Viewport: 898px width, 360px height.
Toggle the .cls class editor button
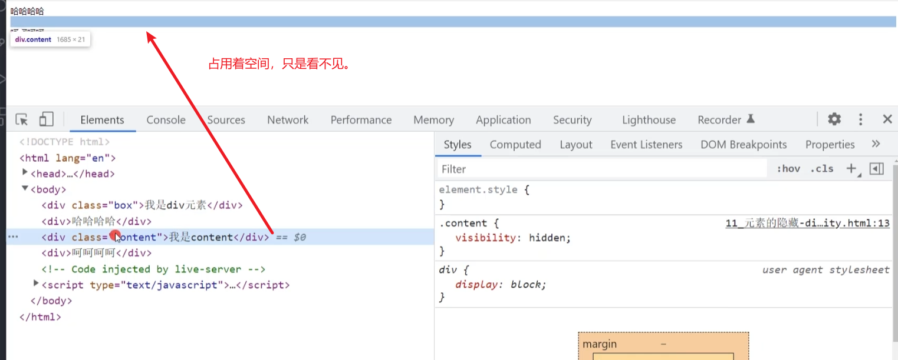tap(822, 169)
